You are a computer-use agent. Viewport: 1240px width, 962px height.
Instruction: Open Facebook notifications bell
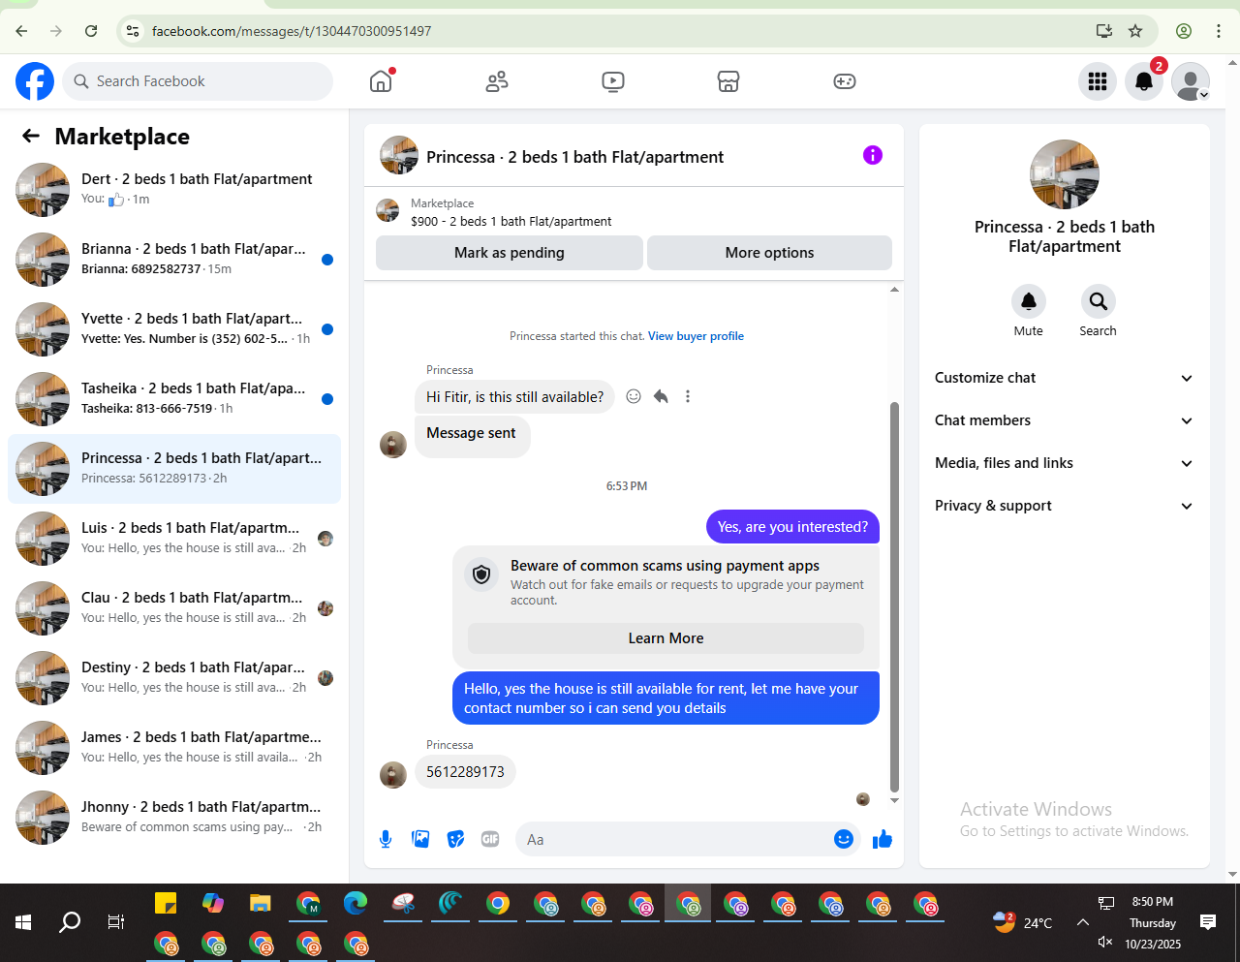(1144, 81)
